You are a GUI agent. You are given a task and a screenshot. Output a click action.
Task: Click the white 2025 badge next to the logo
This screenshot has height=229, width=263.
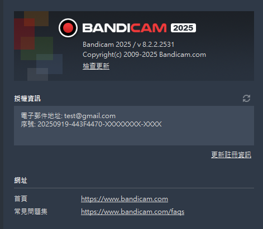pos(183,28)
